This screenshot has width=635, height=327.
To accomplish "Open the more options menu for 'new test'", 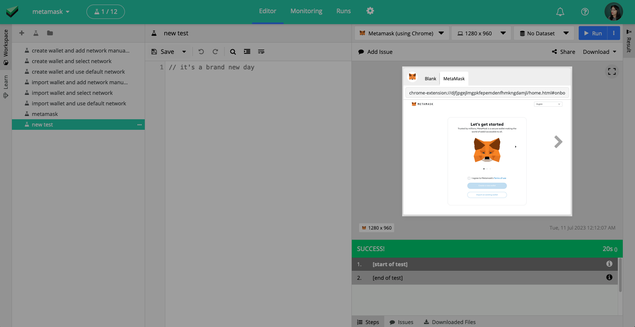I will (139, 125).
